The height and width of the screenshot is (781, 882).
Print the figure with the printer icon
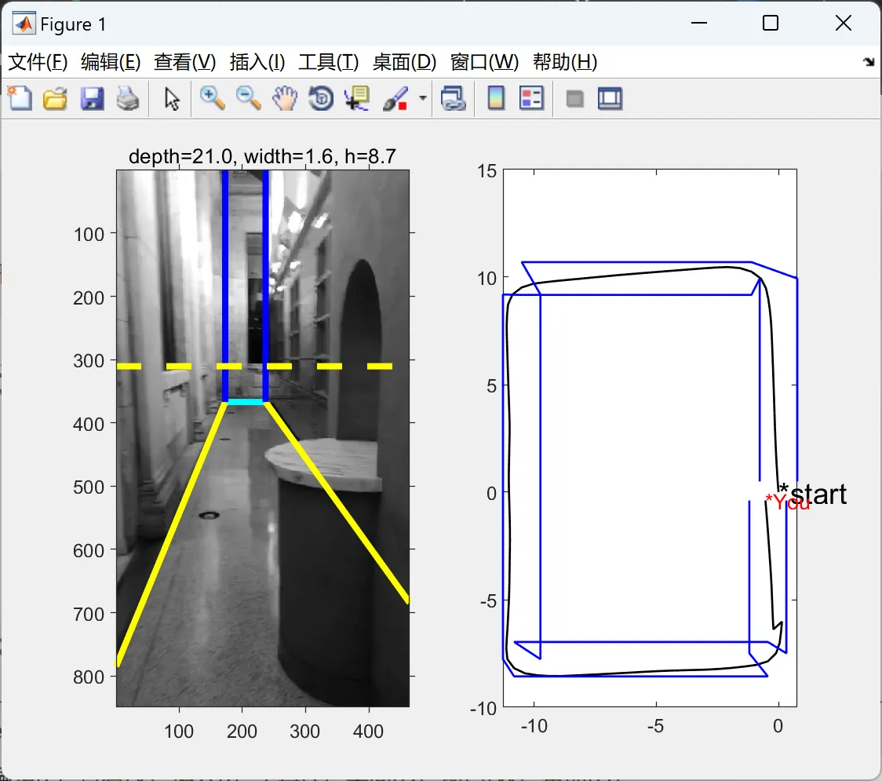tap(128, 99)
